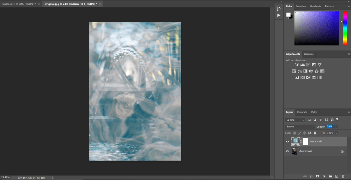Hide the Background layer

[x=287, y=151]
